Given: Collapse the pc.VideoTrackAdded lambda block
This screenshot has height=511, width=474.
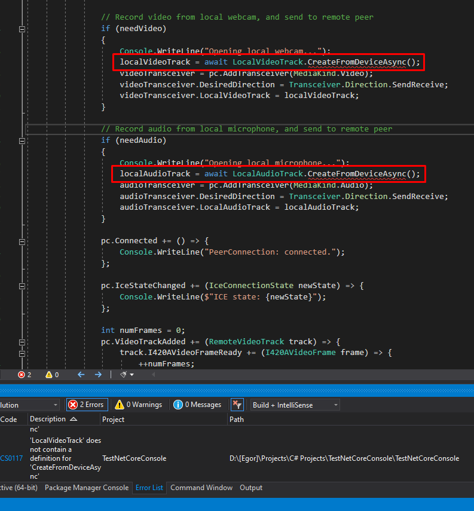Looking at the screenshot, I should click(22, 342).
